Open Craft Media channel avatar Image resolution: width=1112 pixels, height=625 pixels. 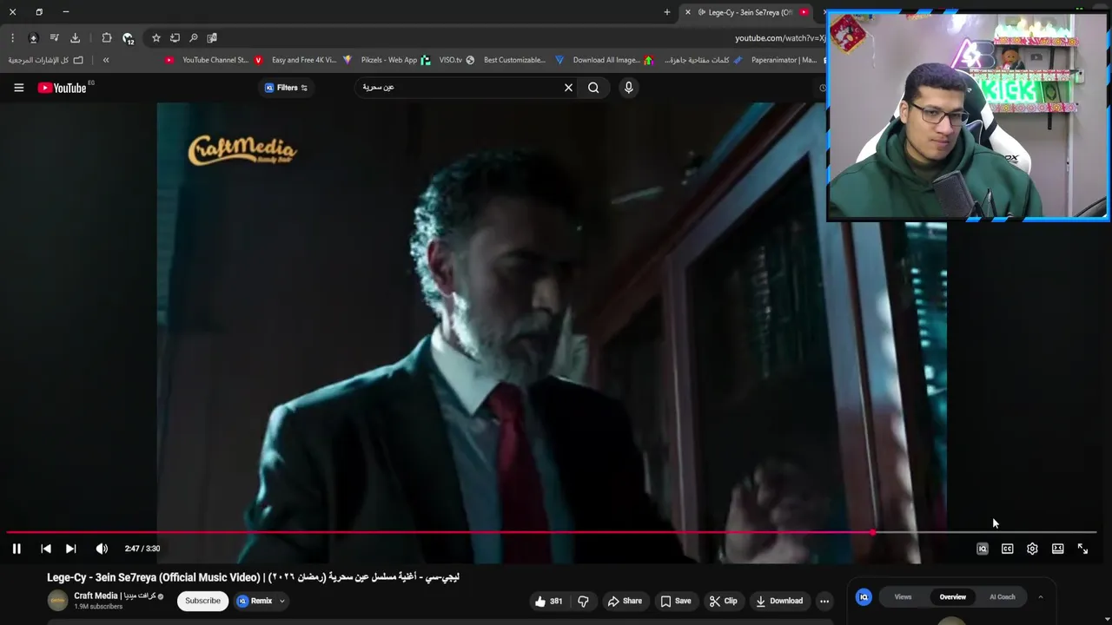pos(57,601)
